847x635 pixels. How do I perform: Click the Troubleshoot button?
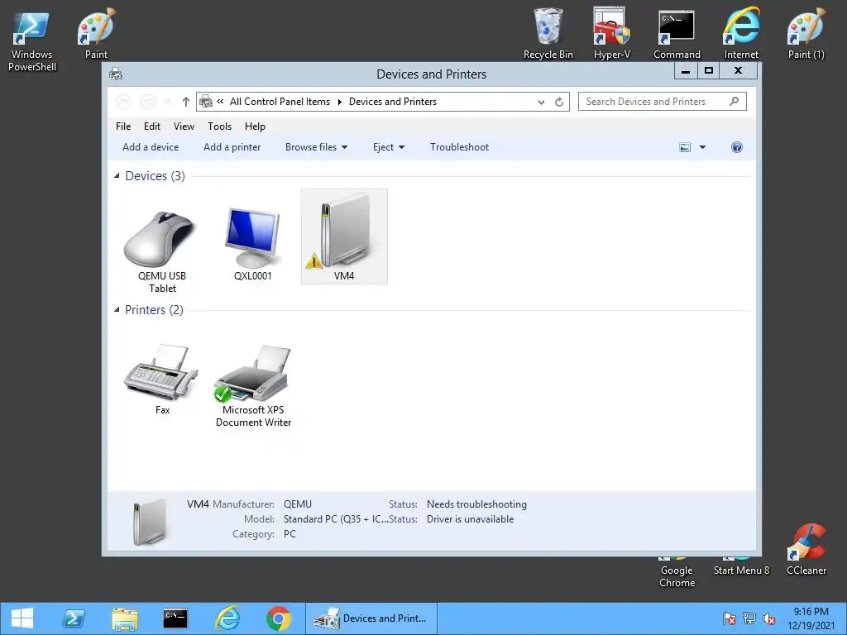click(x=459, y=147)
